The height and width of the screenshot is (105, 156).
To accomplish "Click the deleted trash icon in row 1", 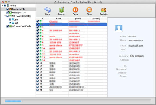I will tap(41, 21).
